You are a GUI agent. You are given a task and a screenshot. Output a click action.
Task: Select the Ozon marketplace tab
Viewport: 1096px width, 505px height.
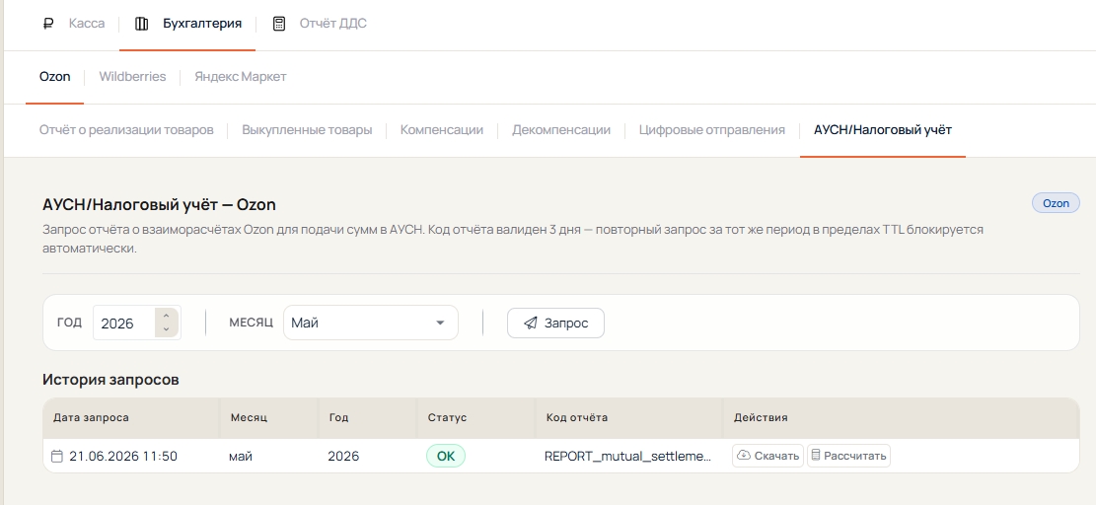[x=54, y=77]
